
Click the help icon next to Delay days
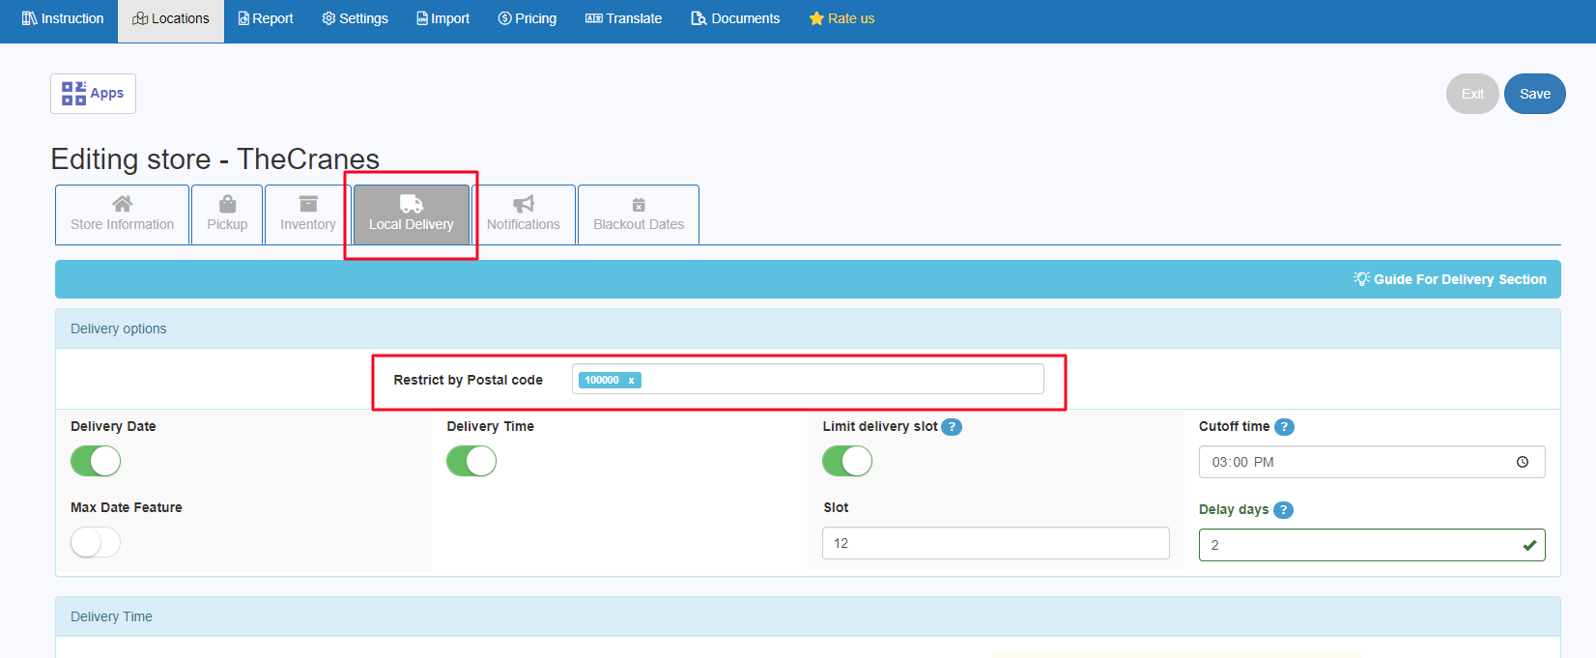1283,510
